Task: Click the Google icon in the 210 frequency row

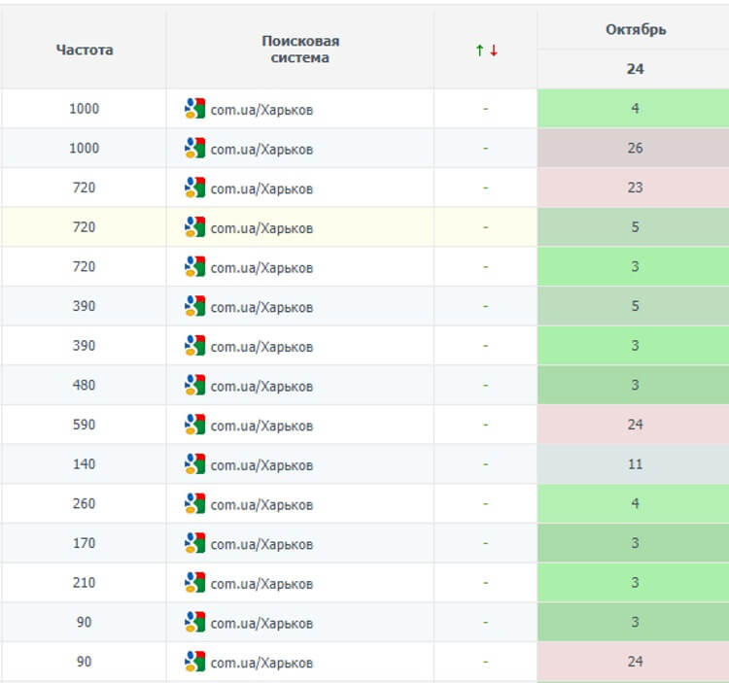Action: (194, 582)
